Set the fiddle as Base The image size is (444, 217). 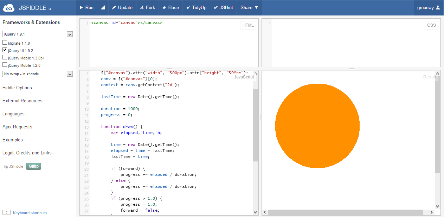click(170, 7)
